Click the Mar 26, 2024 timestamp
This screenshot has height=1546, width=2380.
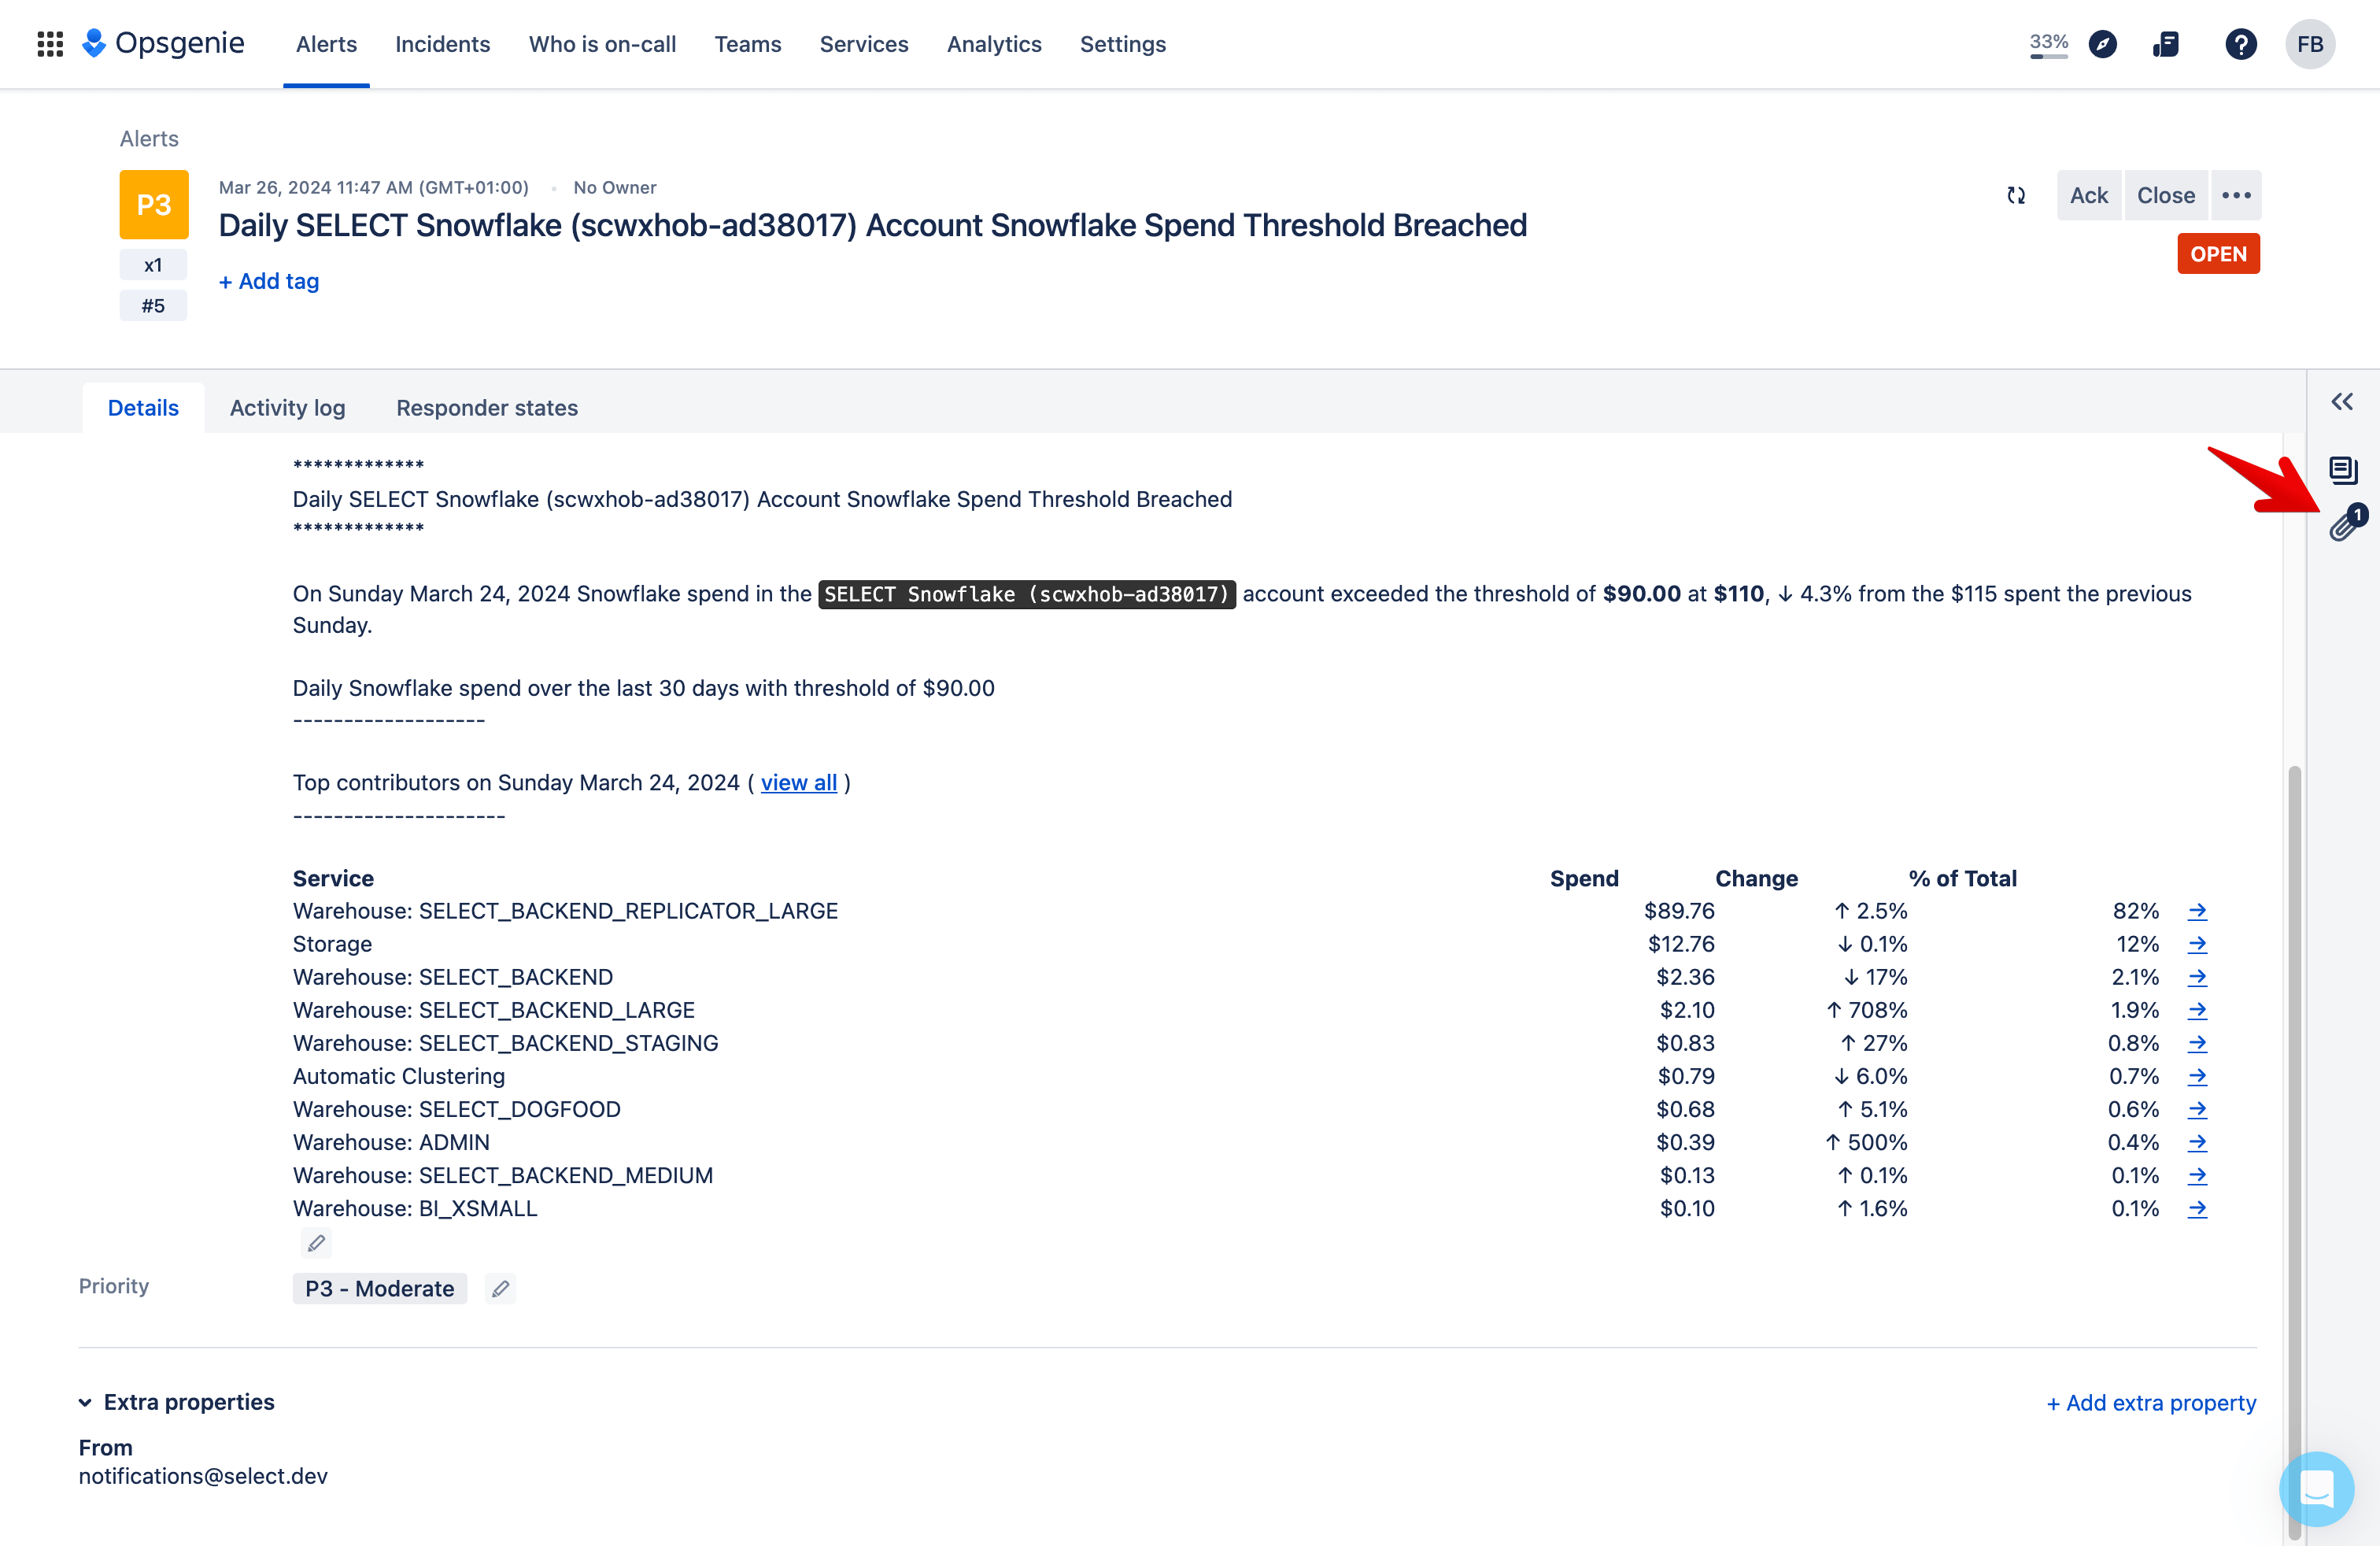click(373, 188)
